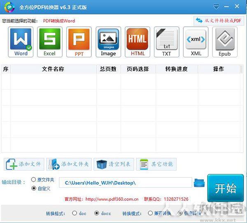Minimize the PDF converter window
This screenshot has width=247, height=223.
226,7
